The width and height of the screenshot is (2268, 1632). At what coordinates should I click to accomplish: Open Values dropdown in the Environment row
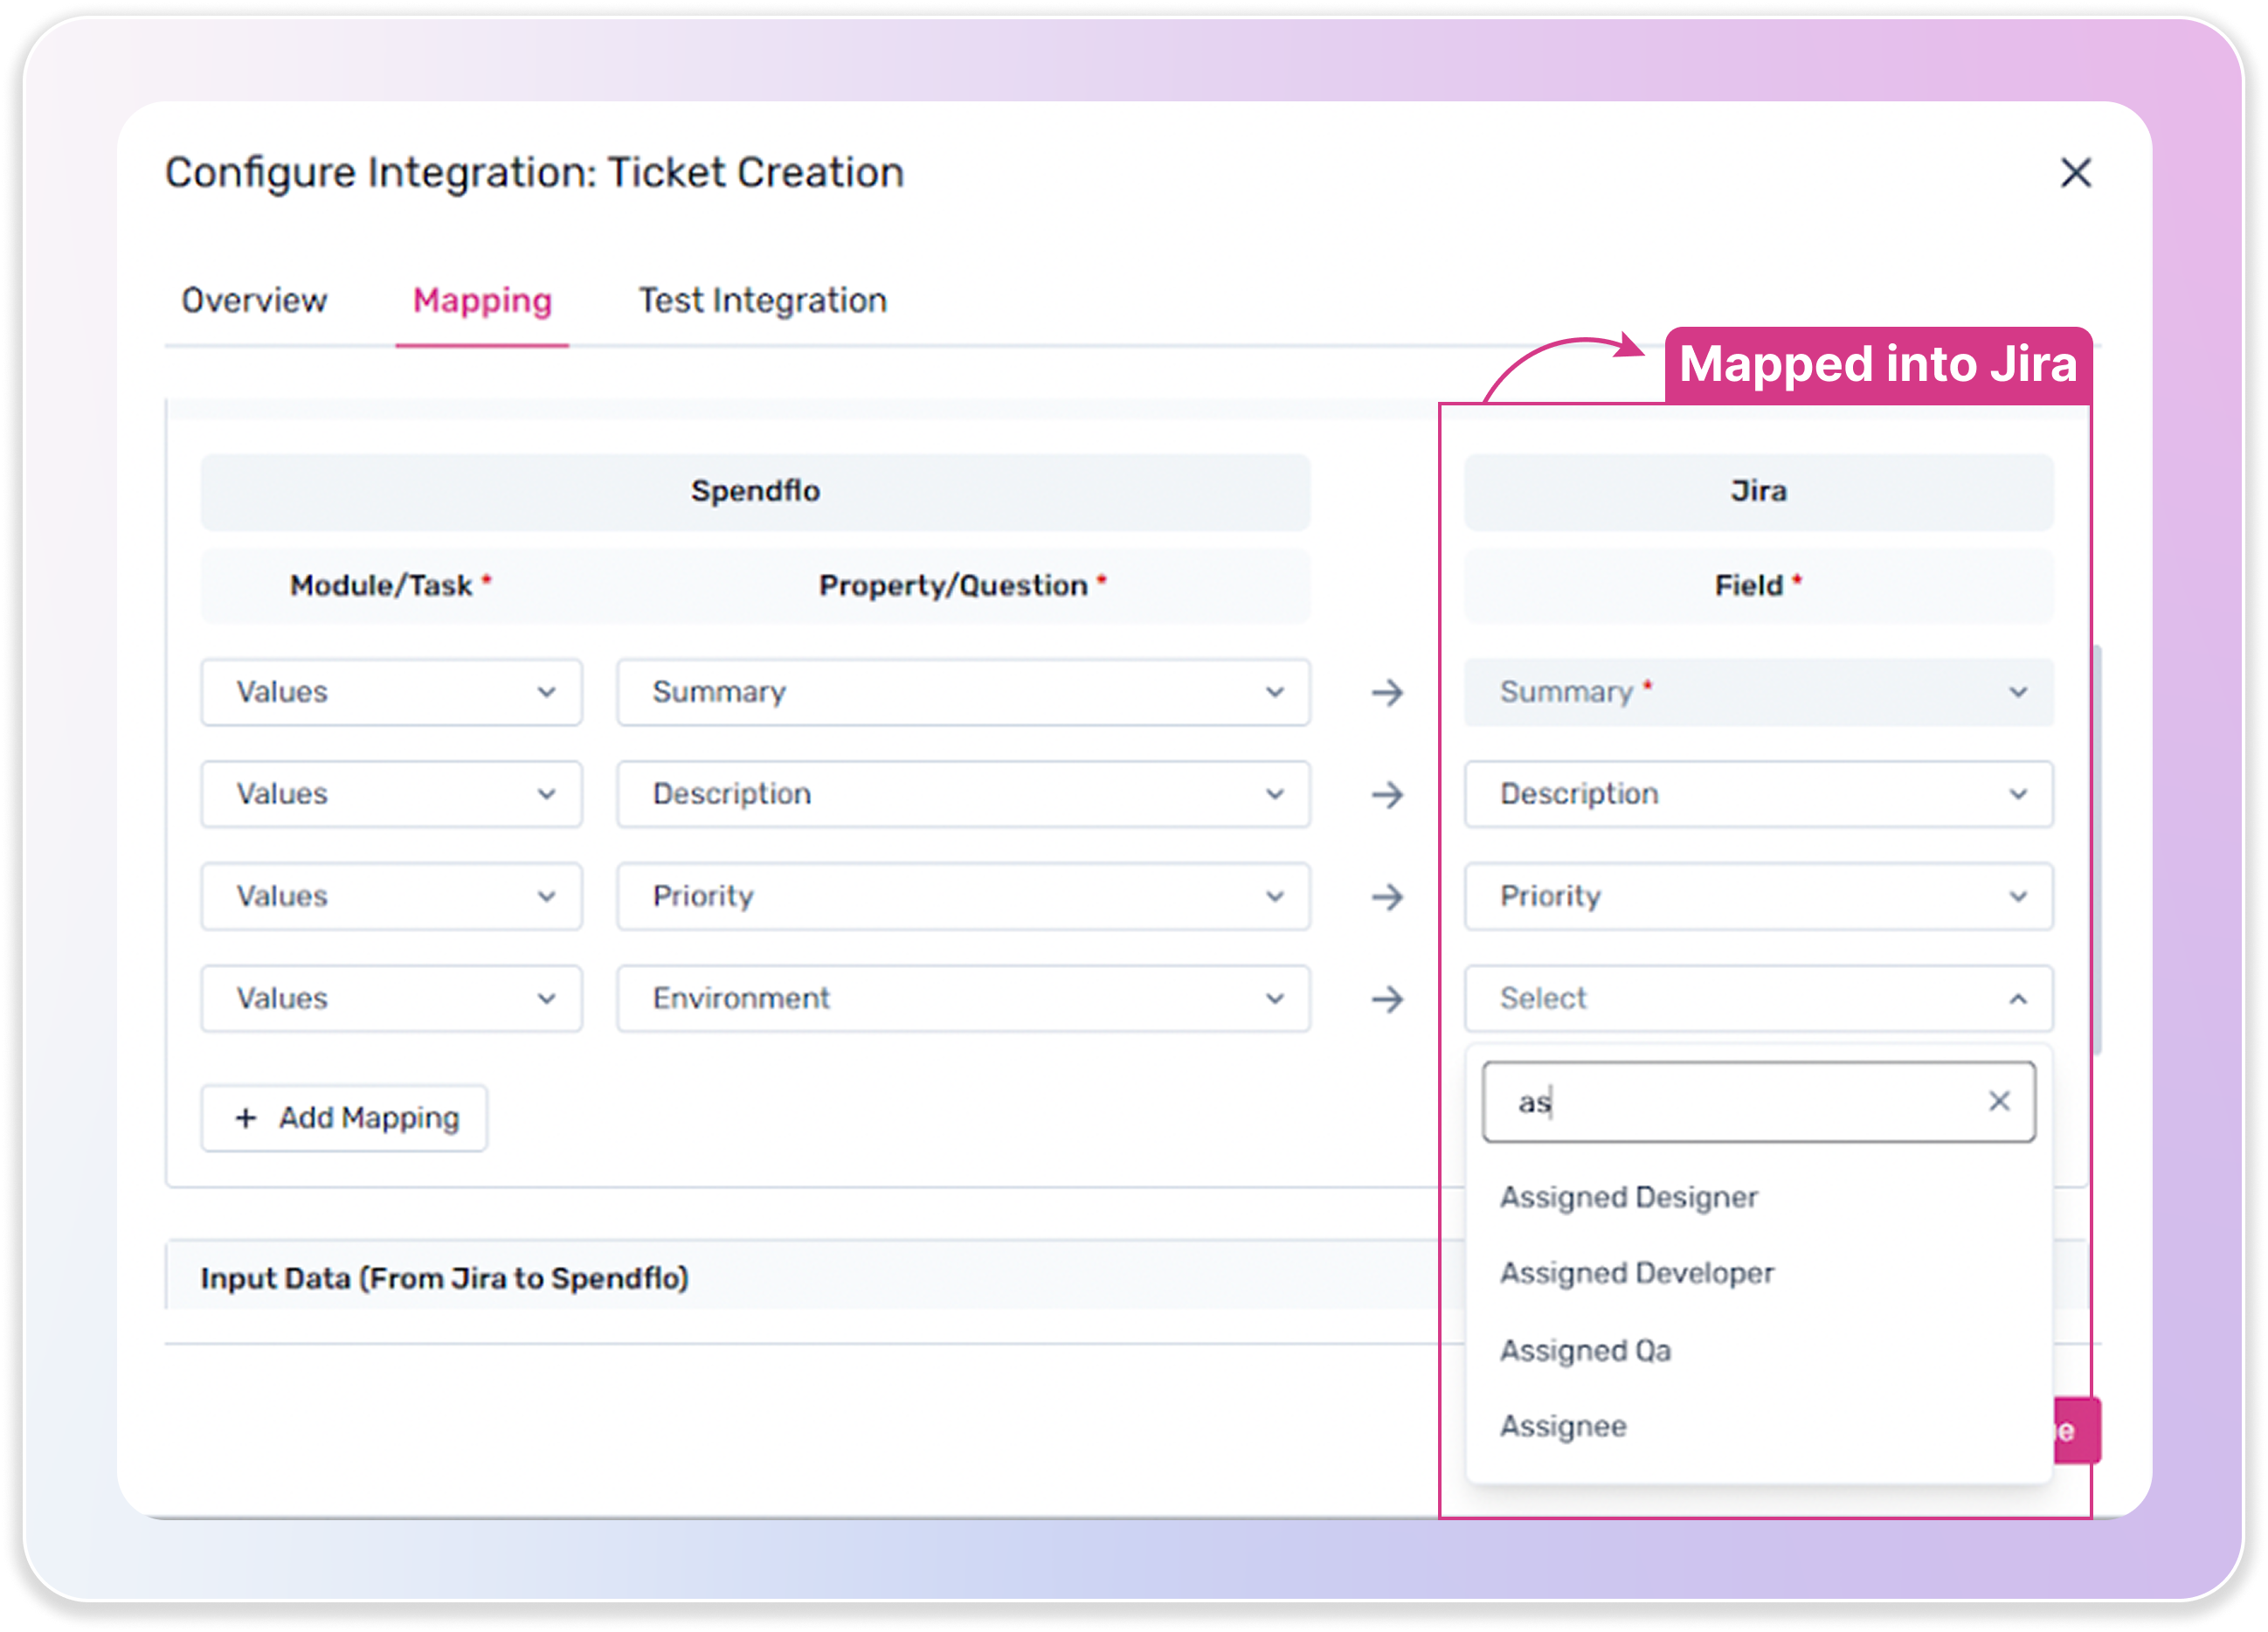(x=391, y=998)
